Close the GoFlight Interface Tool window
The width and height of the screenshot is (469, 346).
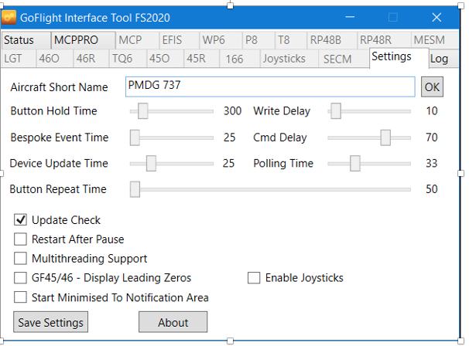pyautogui.click(x=437, y=17)
